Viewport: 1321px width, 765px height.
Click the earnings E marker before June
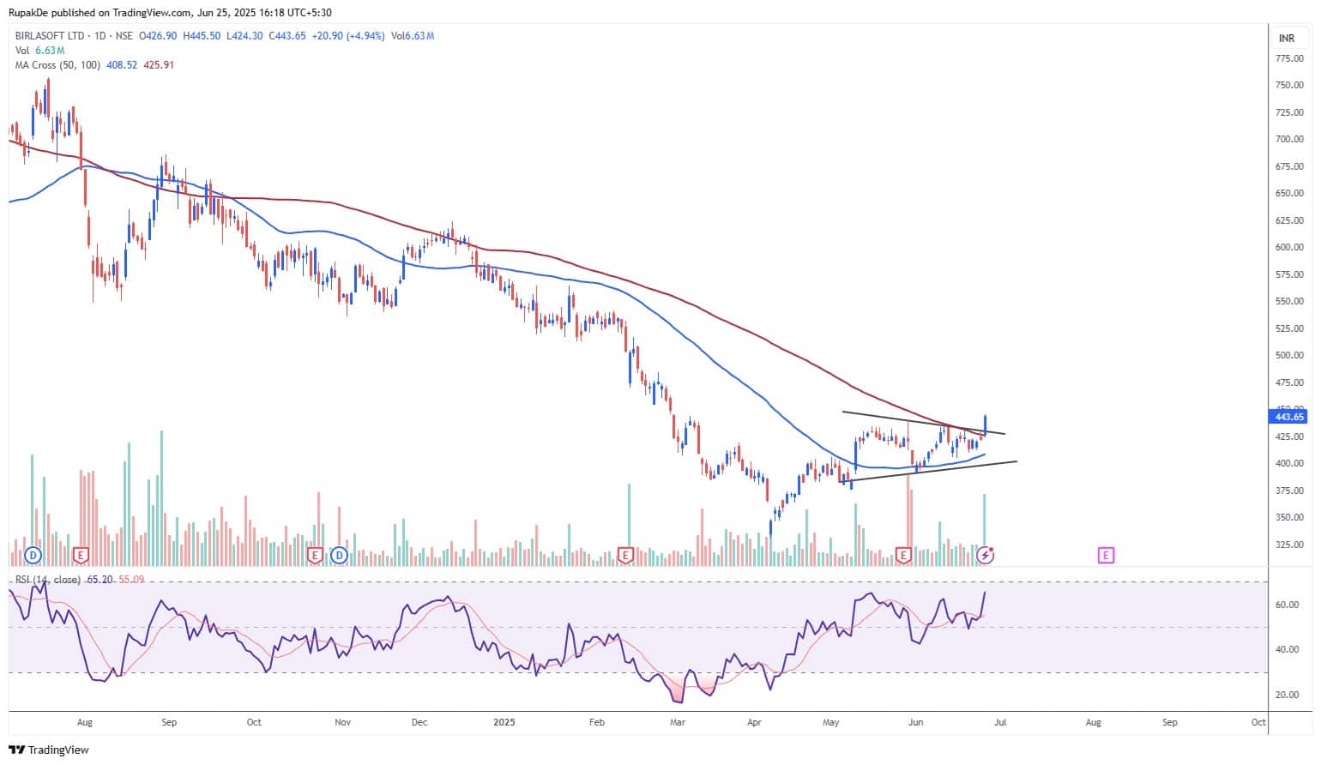click(x=903, y=555)
